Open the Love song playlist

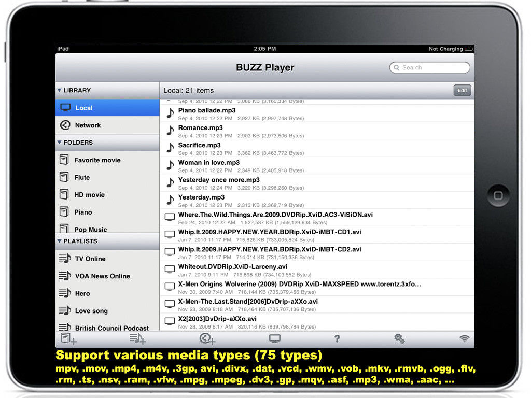pos(107,310)
